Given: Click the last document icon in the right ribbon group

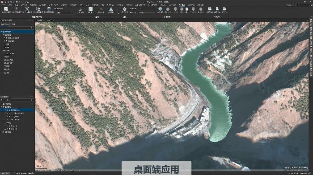Looking at the screenshot, I should [x=224, y=9].
